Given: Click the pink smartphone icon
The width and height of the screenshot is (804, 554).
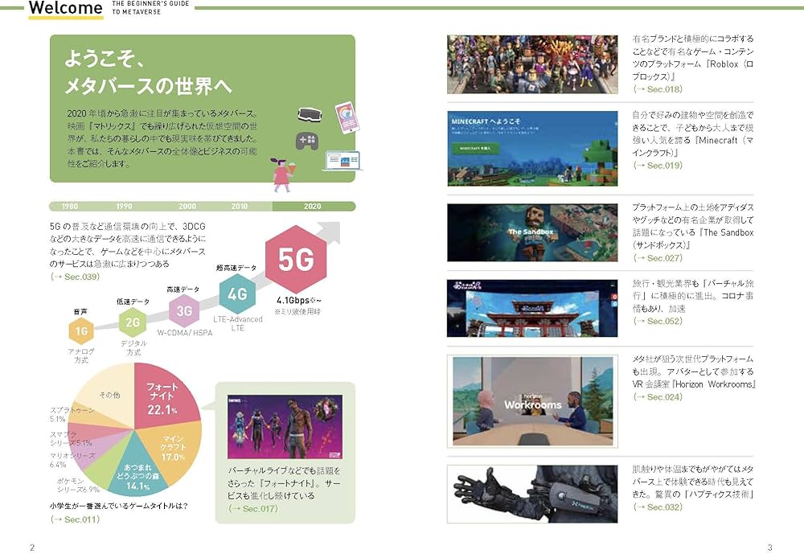Looking at the screenshot, I should pos(347,117).
